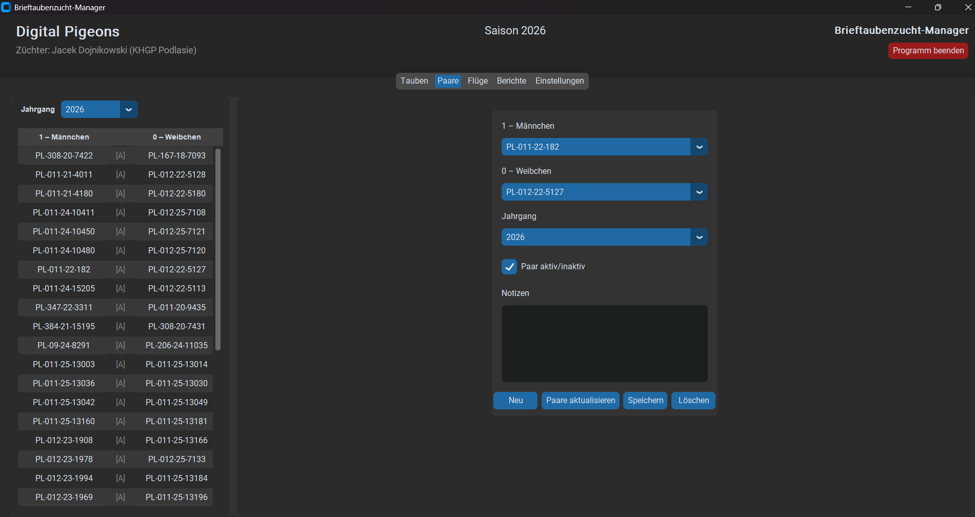Click the pair list vertical scrollbar
Viewport: 975px width, 517px height.
click(x=218, y=249)
